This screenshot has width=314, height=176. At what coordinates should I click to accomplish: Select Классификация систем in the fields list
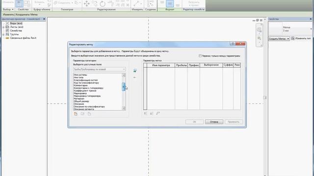tap(86, 80)
